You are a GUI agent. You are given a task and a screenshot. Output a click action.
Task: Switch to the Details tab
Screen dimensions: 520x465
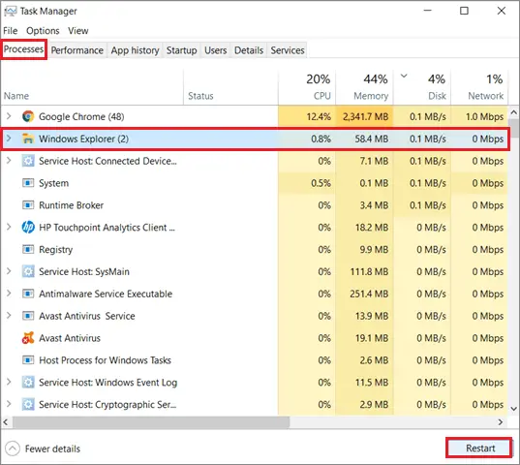249,50
